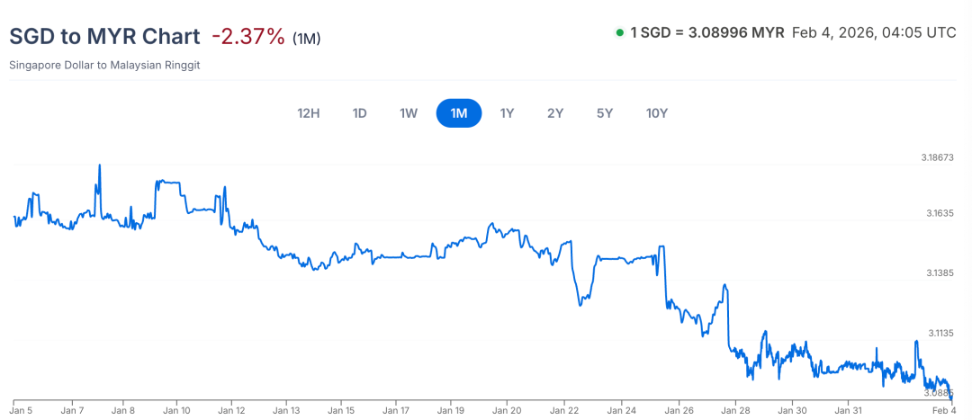Click the Jan 5 x-axis label
This screenshot has width=972, height=420.
[x=22, y=410]
